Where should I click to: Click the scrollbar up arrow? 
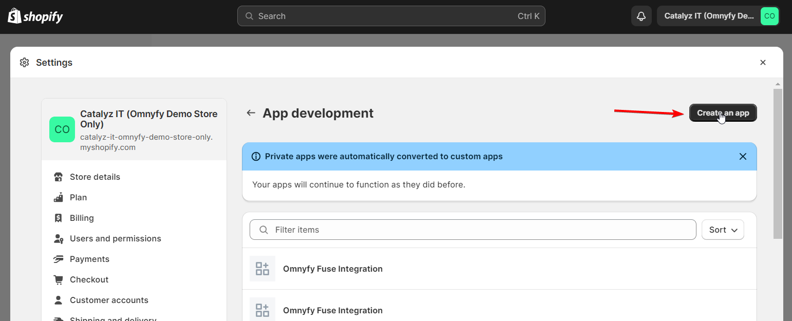pyautogui.click(x=778, y=84)
